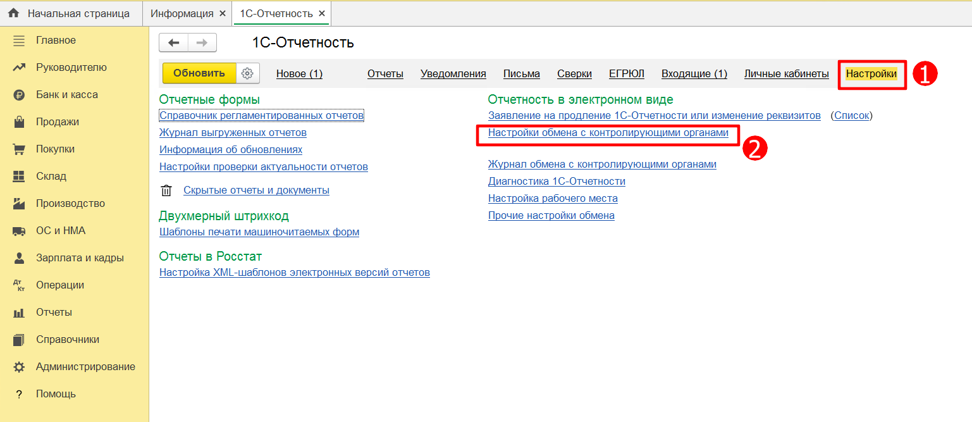Open the Администрирование gear section
The image size is (972, 422).
coord(75,367)
